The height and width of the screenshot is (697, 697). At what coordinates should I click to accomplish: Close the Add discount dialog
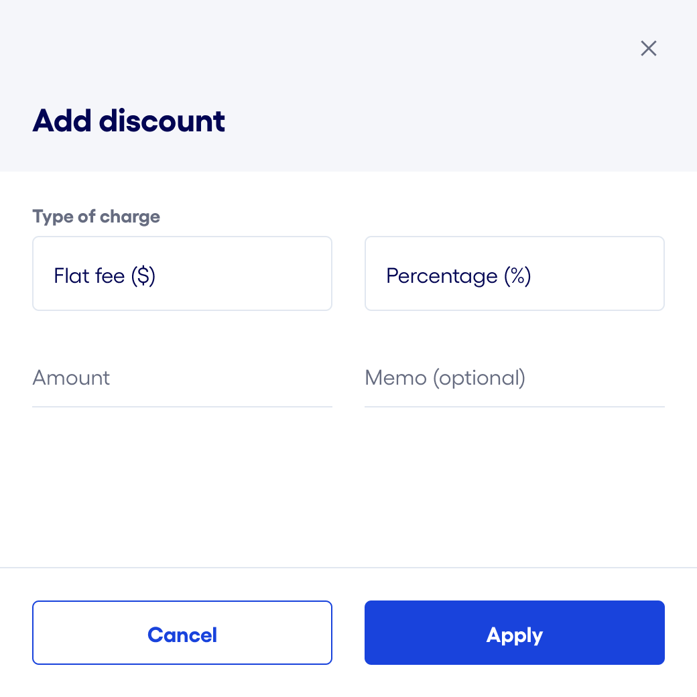[648, 48]
